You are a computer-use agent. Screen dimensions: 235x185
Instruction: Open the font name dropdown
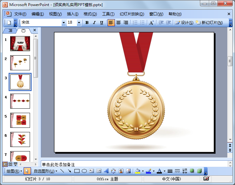click(x=64, y=23)
